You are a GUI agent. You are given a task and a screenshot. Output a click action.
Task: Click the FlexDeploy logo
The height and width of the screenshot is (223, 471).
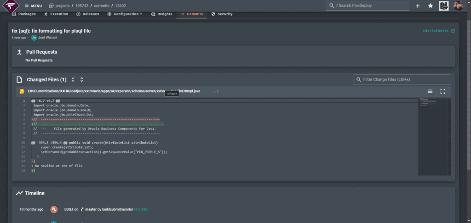click(x=11, y=6)
